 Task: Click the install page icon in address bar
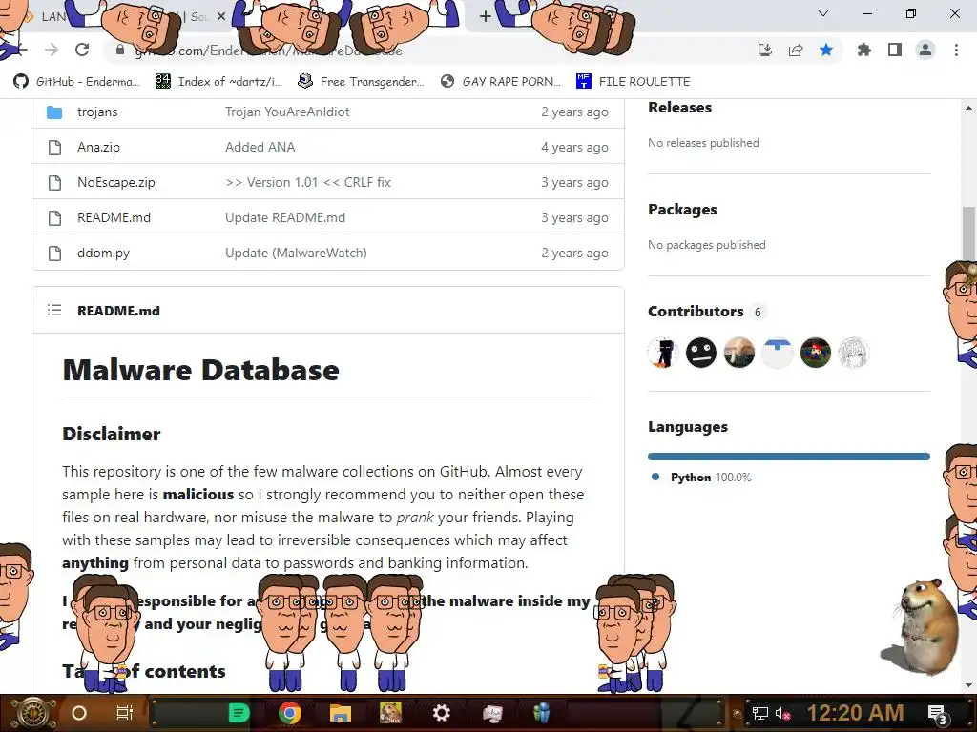764,50
